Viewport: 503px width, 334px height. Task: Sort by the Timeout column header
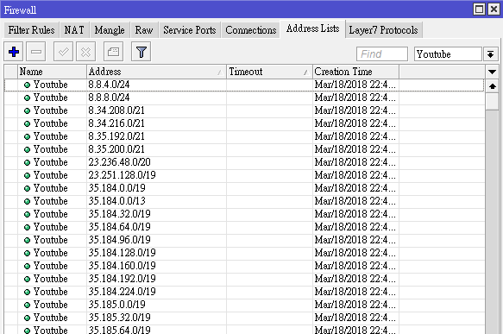[269, 72]
